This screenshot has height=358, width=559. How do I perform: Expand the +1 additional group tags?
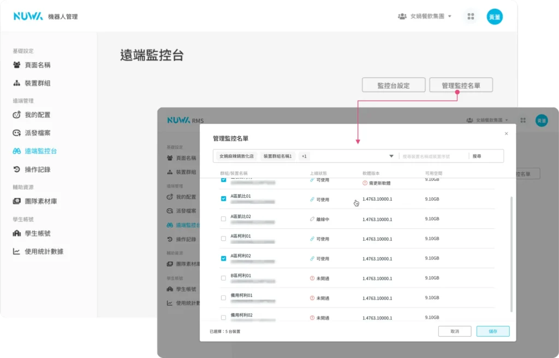click(x=304, y=156)
